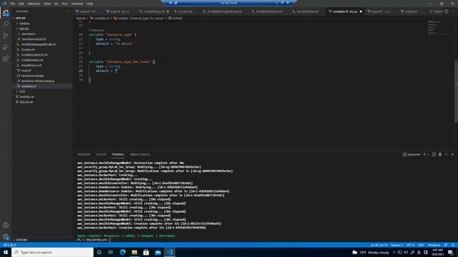
Task: Open File Explorer from the taskbar
Action: pos(135,252)
